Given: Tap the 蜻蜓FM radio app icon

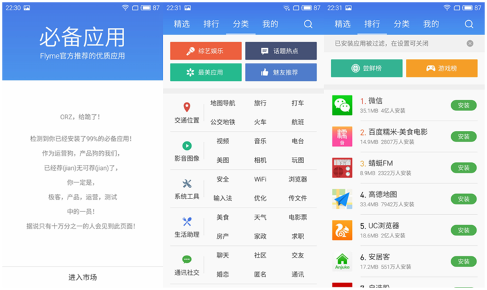Looking at the screenshot, I should (342, 168).
